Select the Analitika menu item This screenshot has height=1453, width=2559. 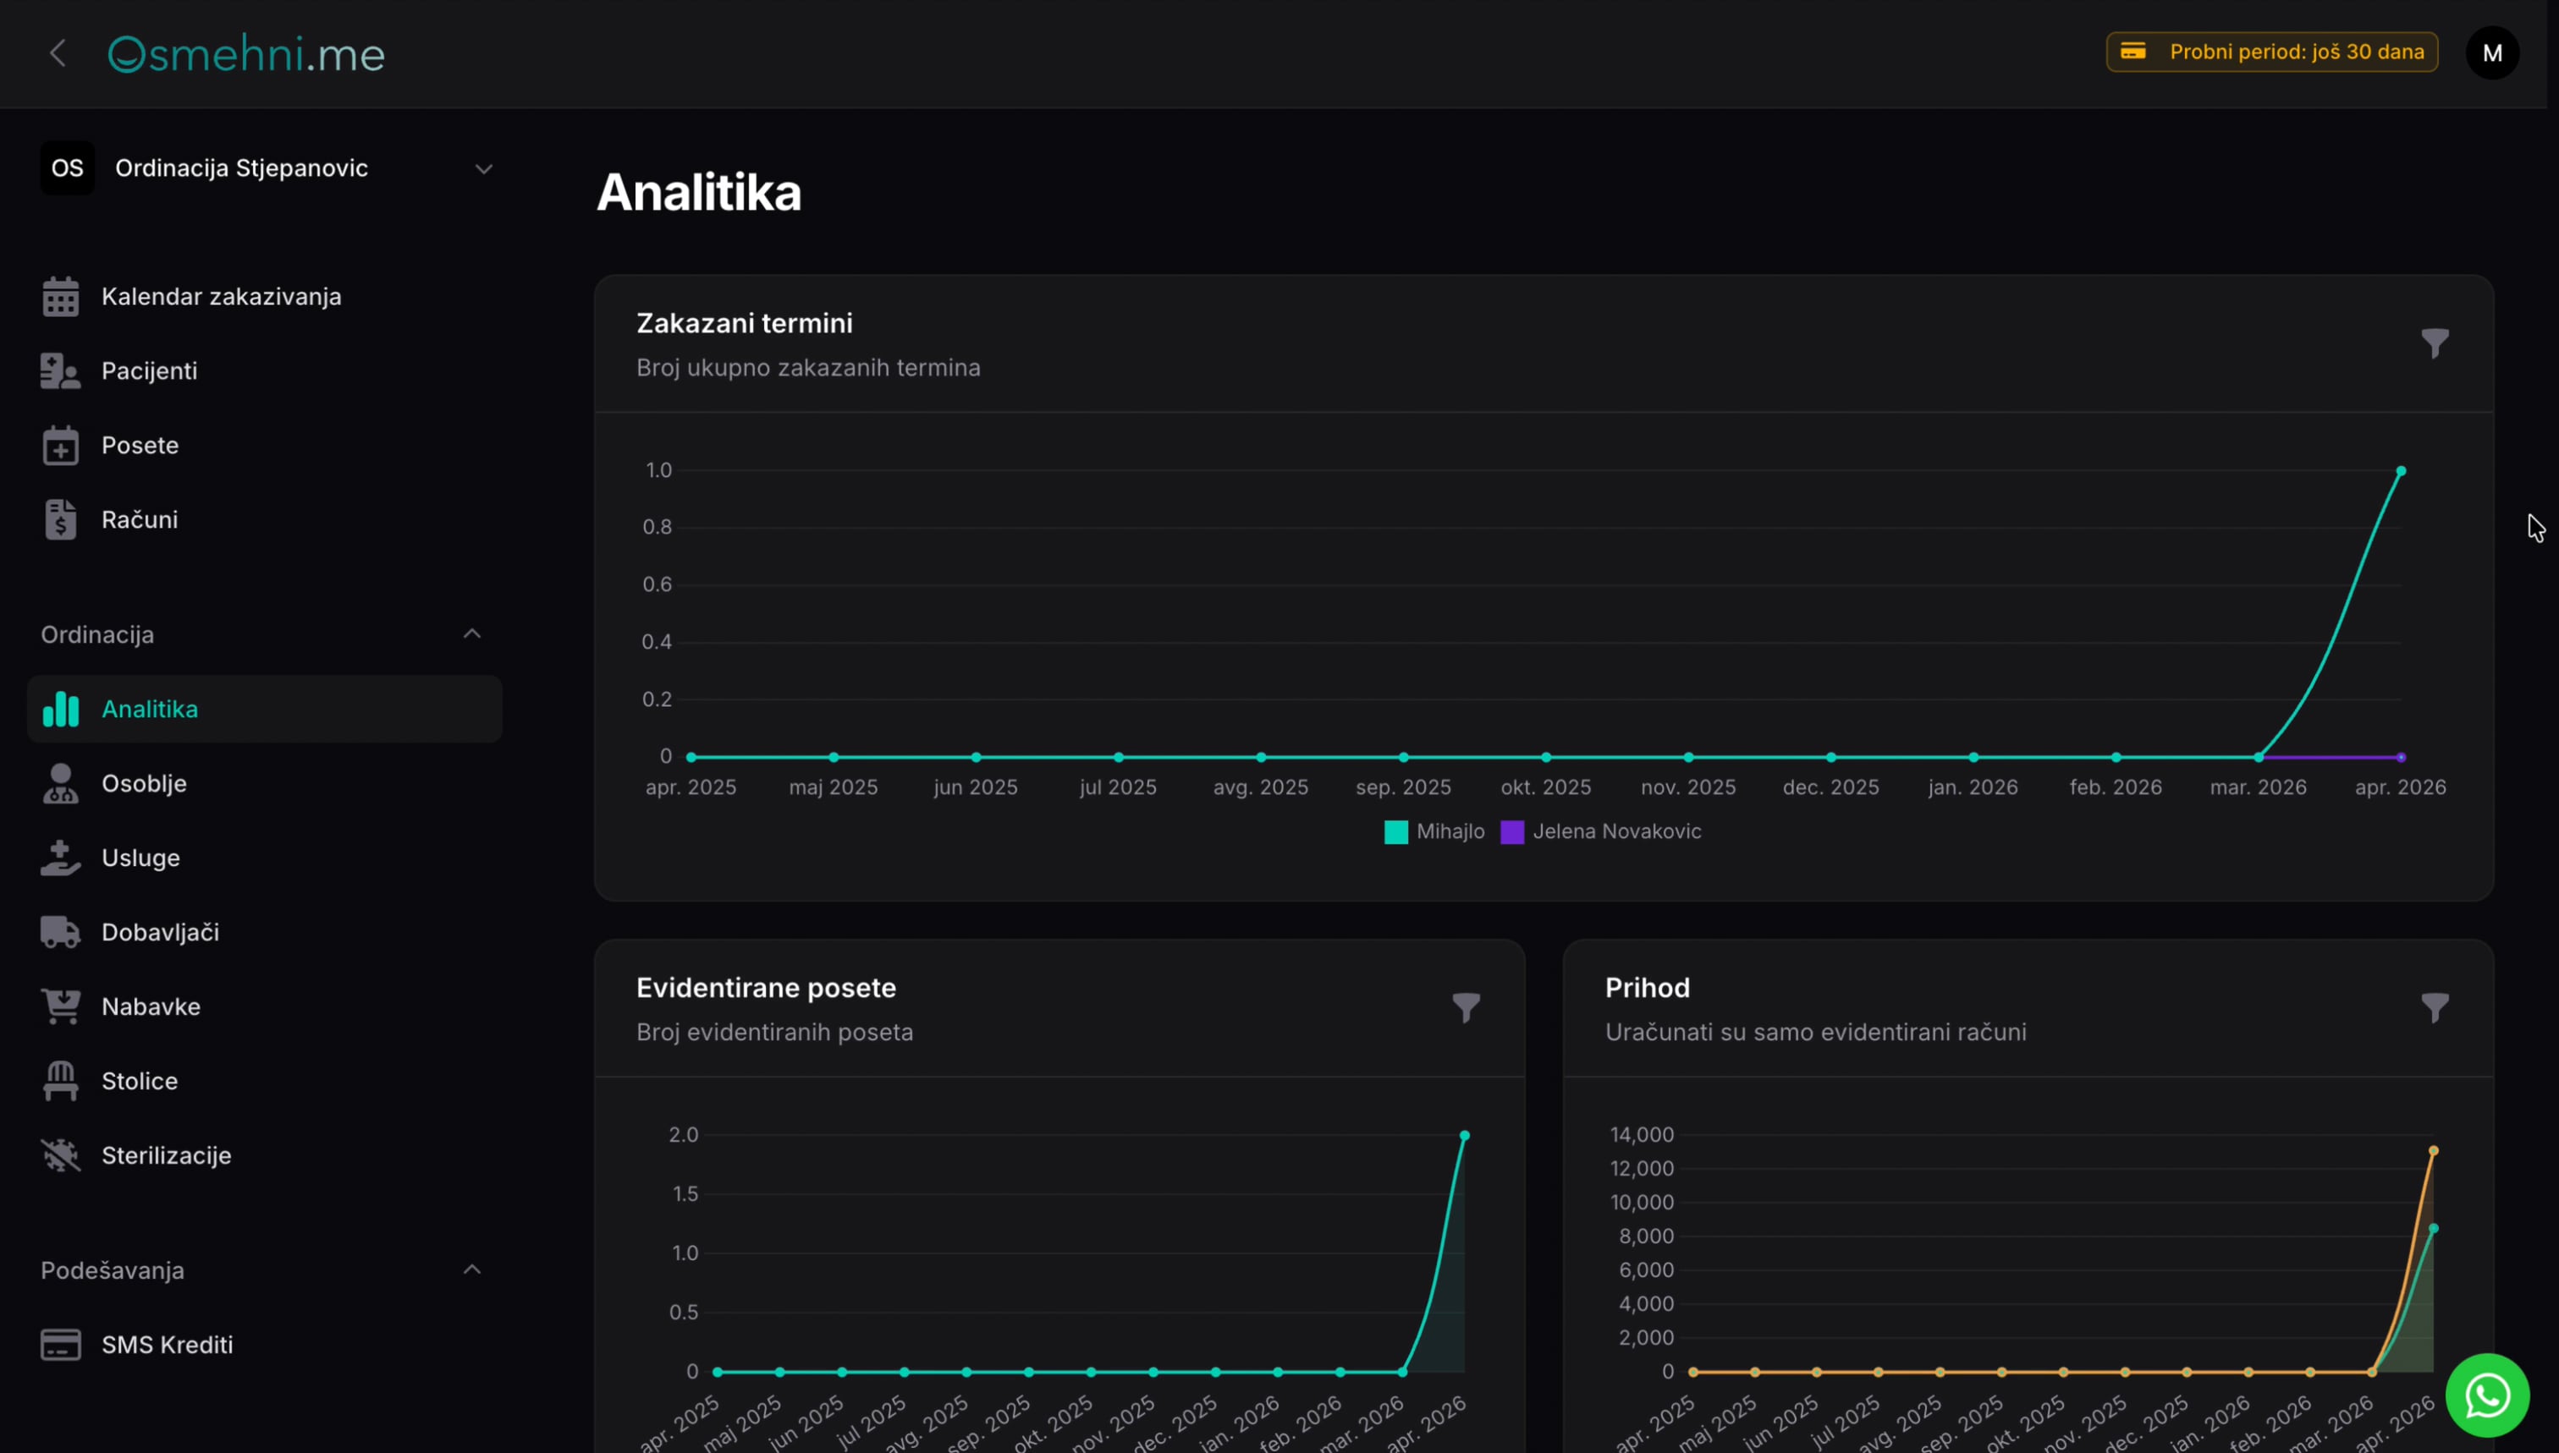click(265, 710)
